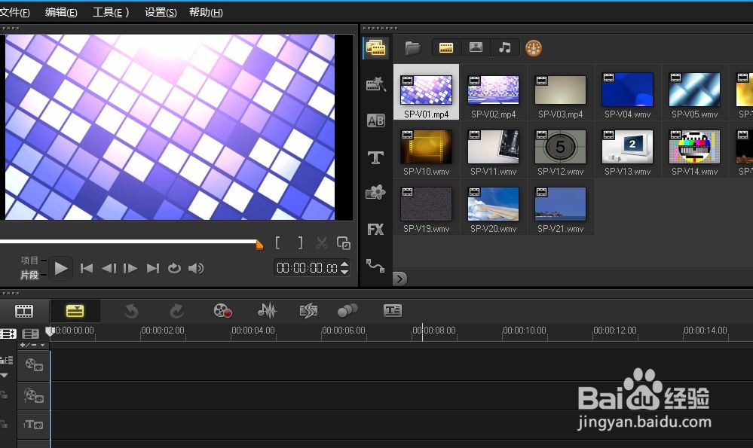753x448 pixels.
Task: Play the preview clip
Action: pos(60,268)
